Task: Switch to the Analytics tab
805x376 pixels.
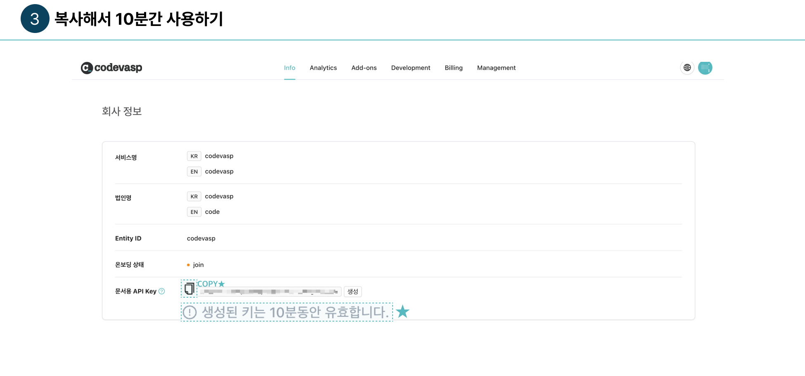Action: [323, 68]
